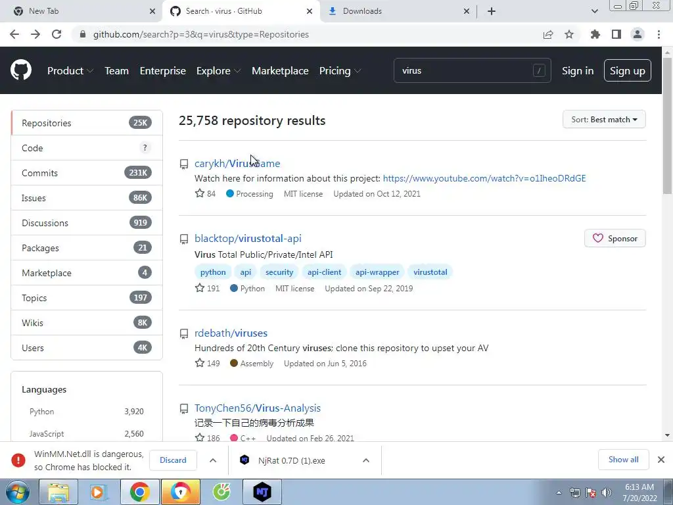Expand the Pricing menu
Image resolution: width=673 pixels, height=505 pixels.
(340, 71)
